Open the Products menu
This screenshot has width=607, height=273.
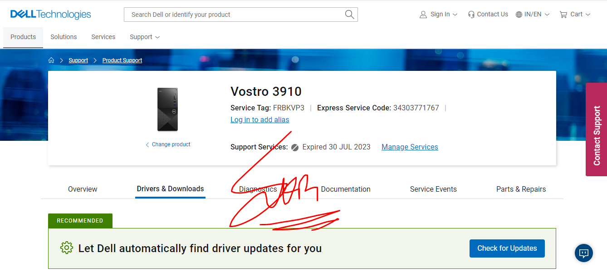23,37
